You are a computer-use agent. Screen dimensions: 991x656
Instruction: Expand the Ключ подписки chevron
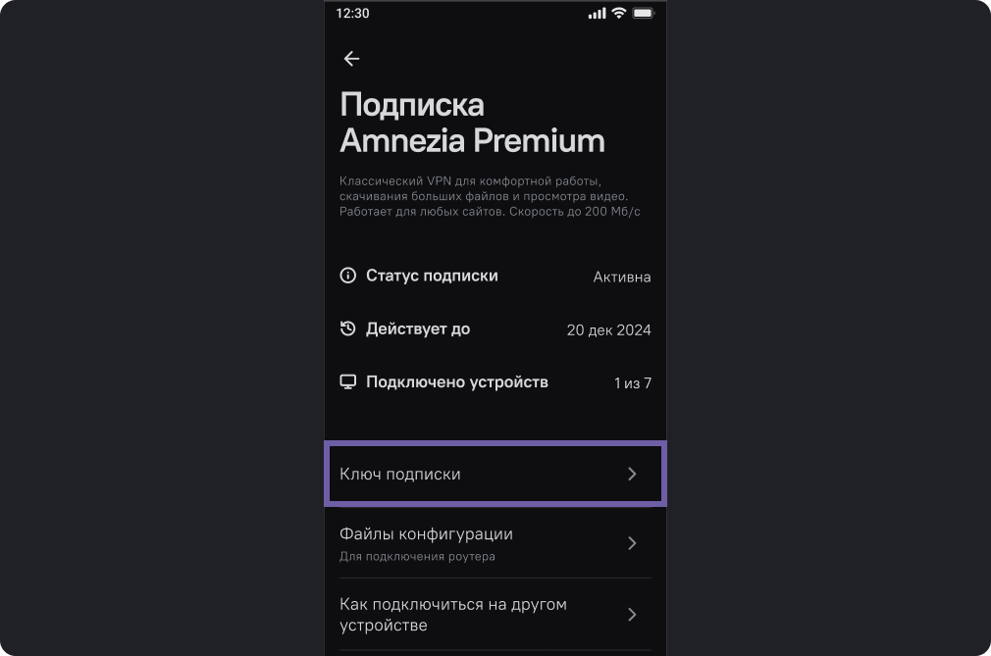point(632,474)
